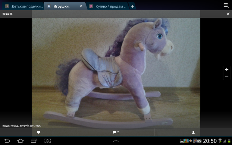Switch to the Детские поделки browser tab
Viewport: 232px width, 145px height.
click(24, 6)
